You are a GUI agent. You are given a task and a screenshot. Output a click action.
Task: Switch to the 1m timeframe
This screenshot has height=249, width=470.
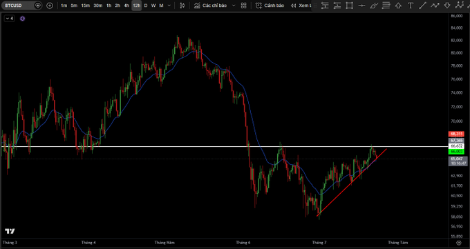64,6
